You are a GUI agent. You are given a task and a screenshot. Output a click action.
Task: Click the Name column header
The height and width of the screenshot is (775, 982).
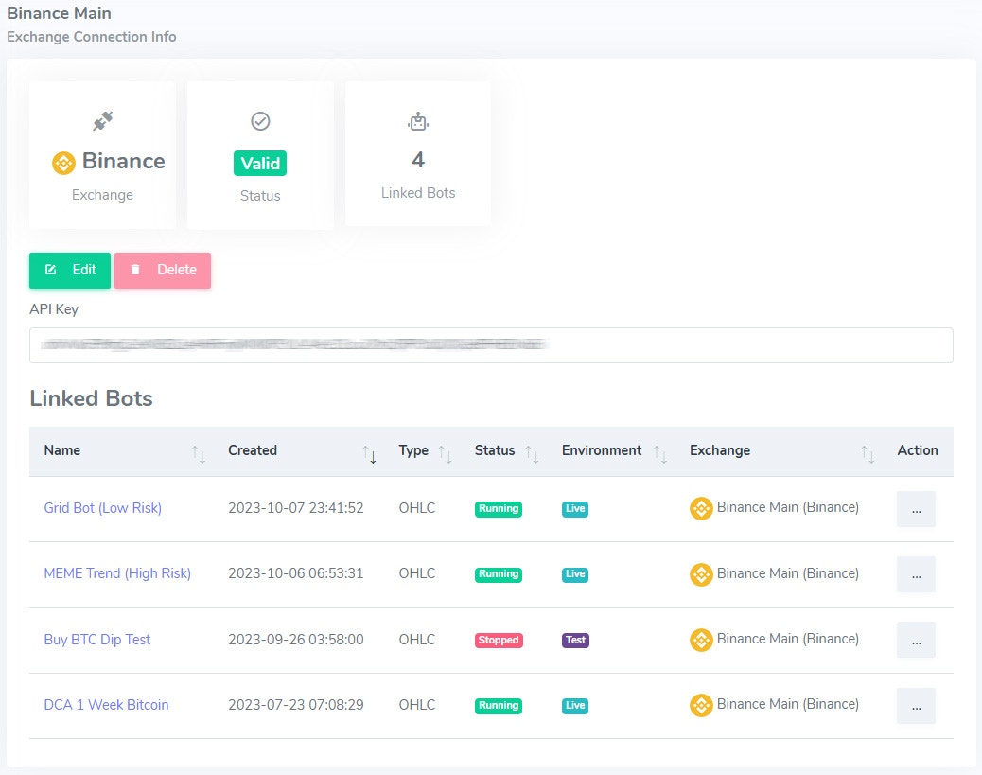[x=62, y=450]
